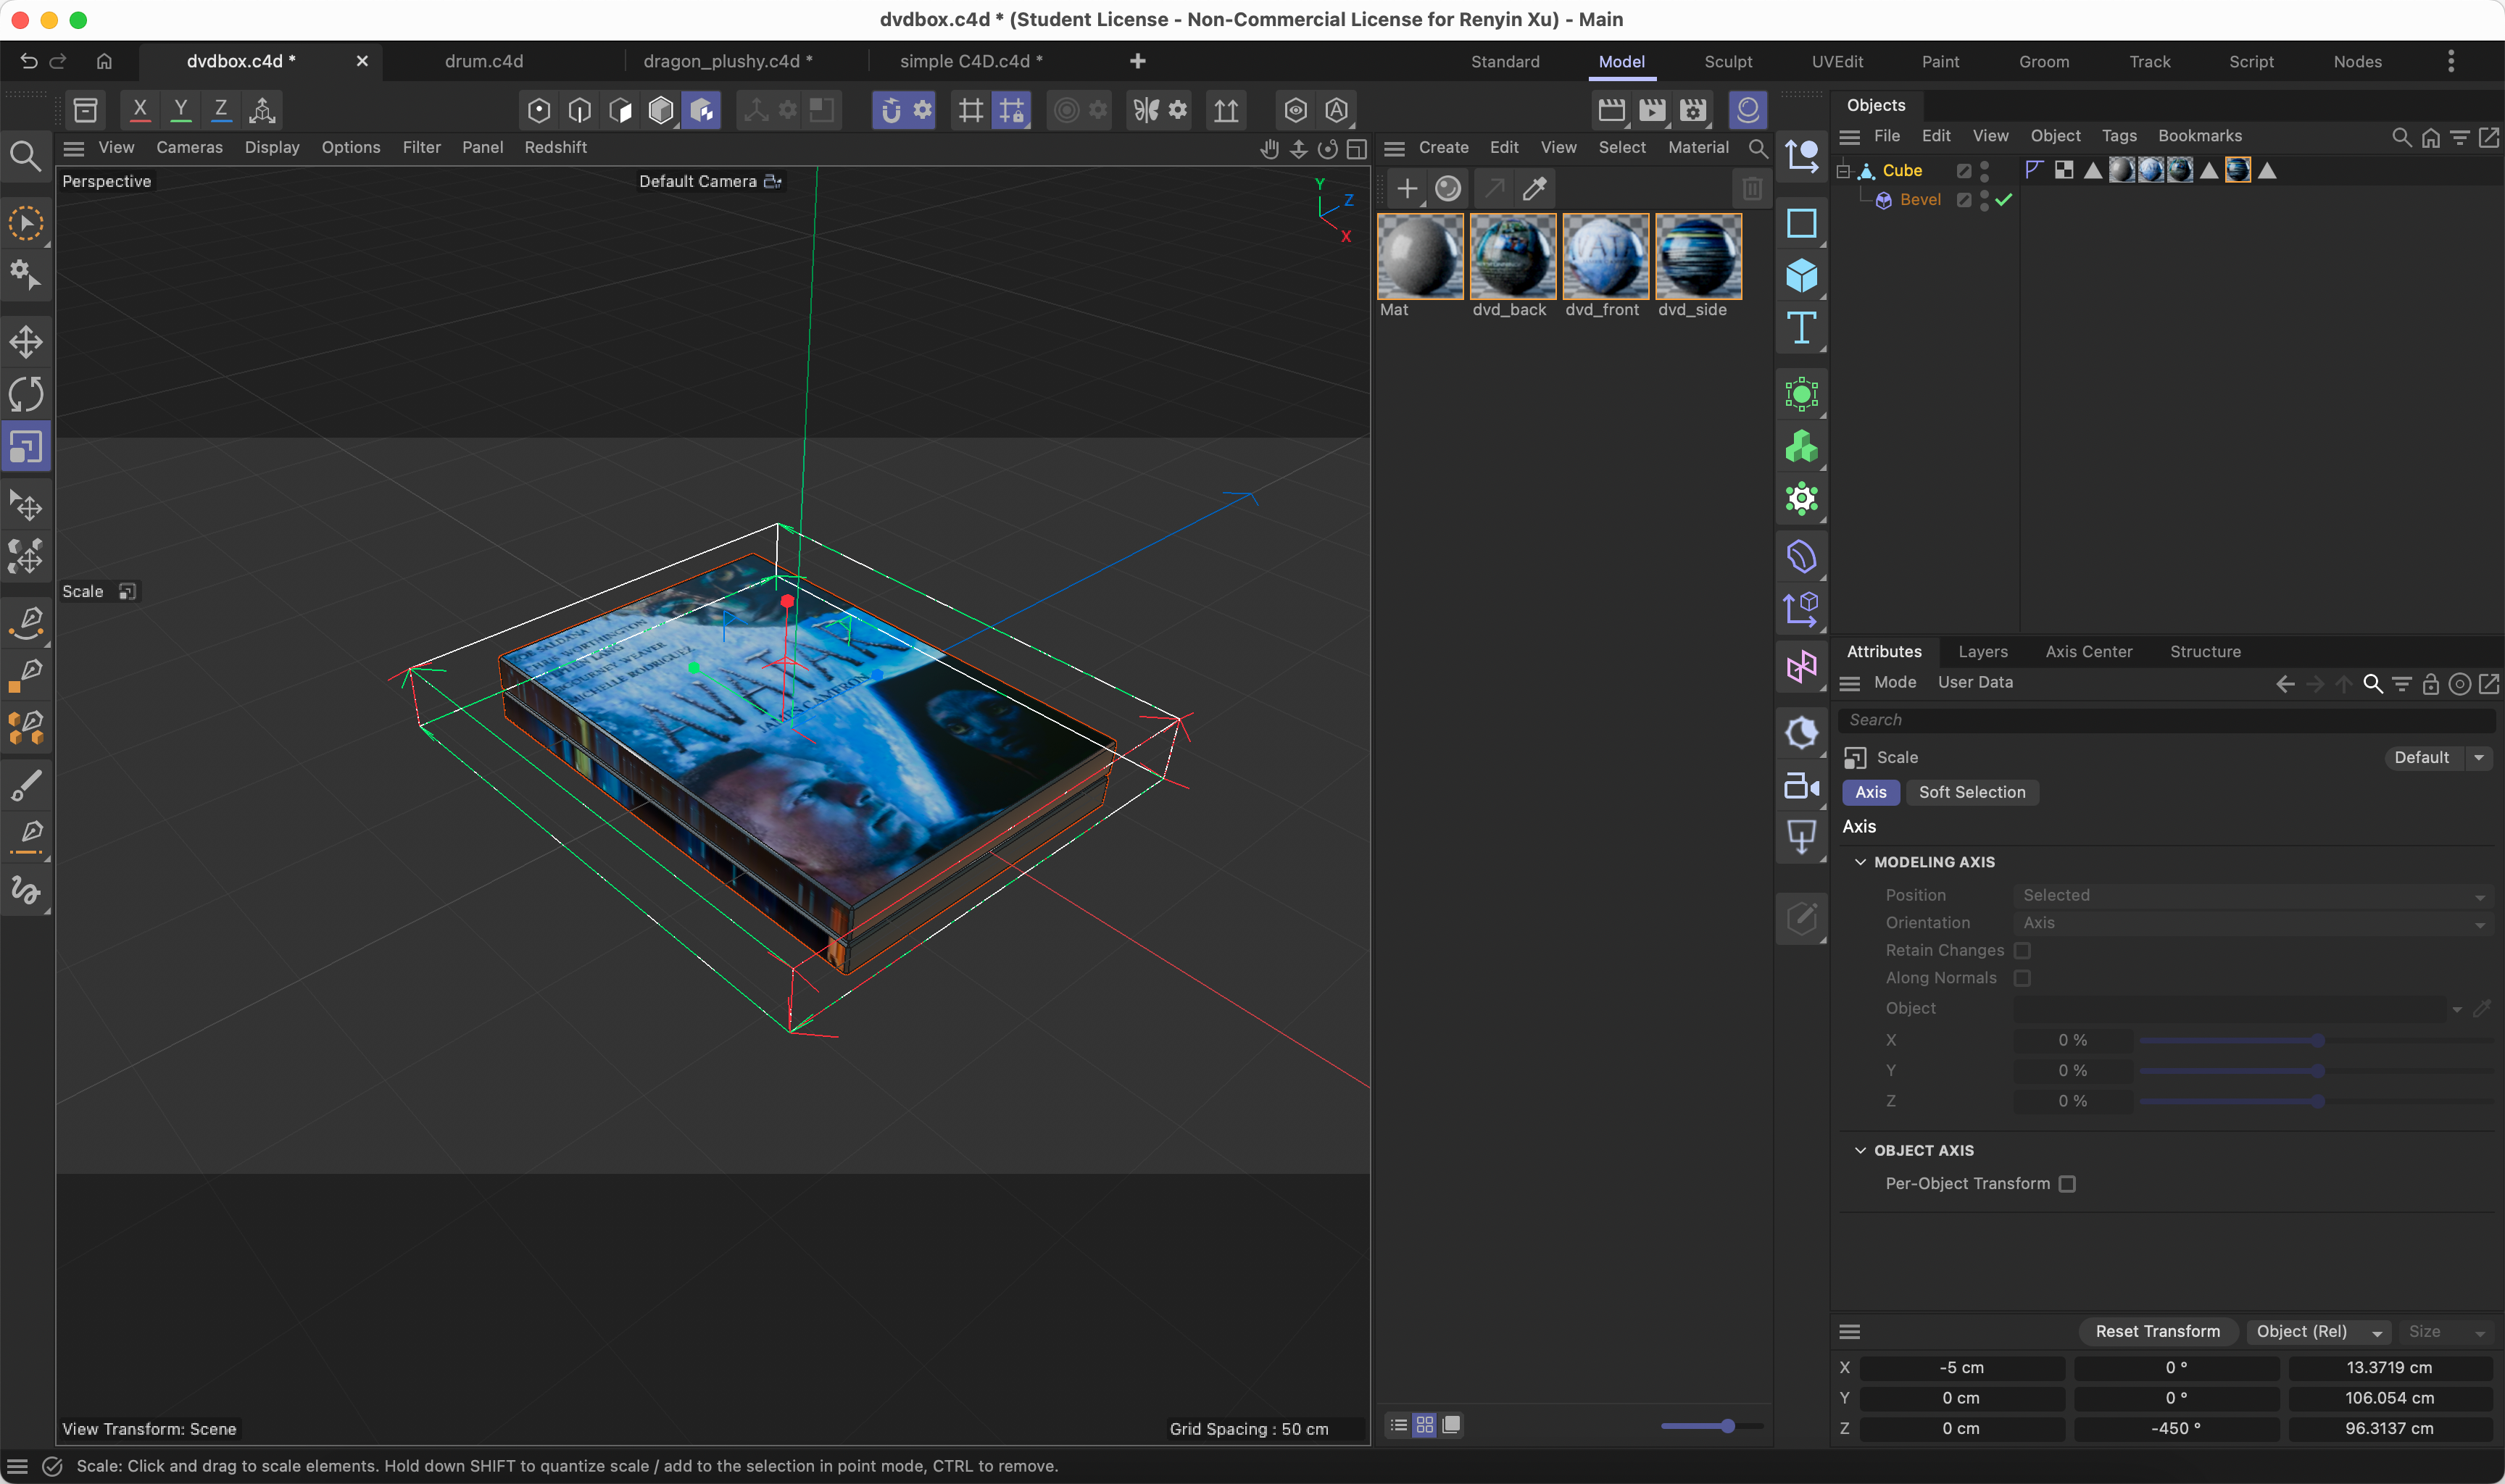Open the Cameras menu in the viewport

pos(189,147)
